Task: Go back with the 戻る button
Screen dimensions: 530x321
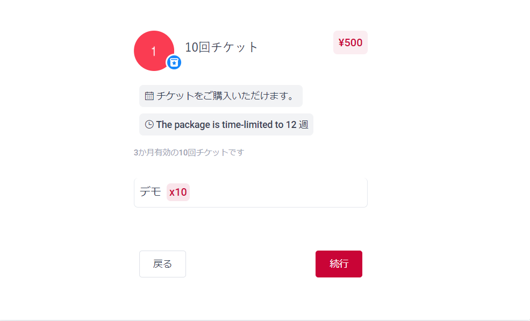Action: (162, 264)
